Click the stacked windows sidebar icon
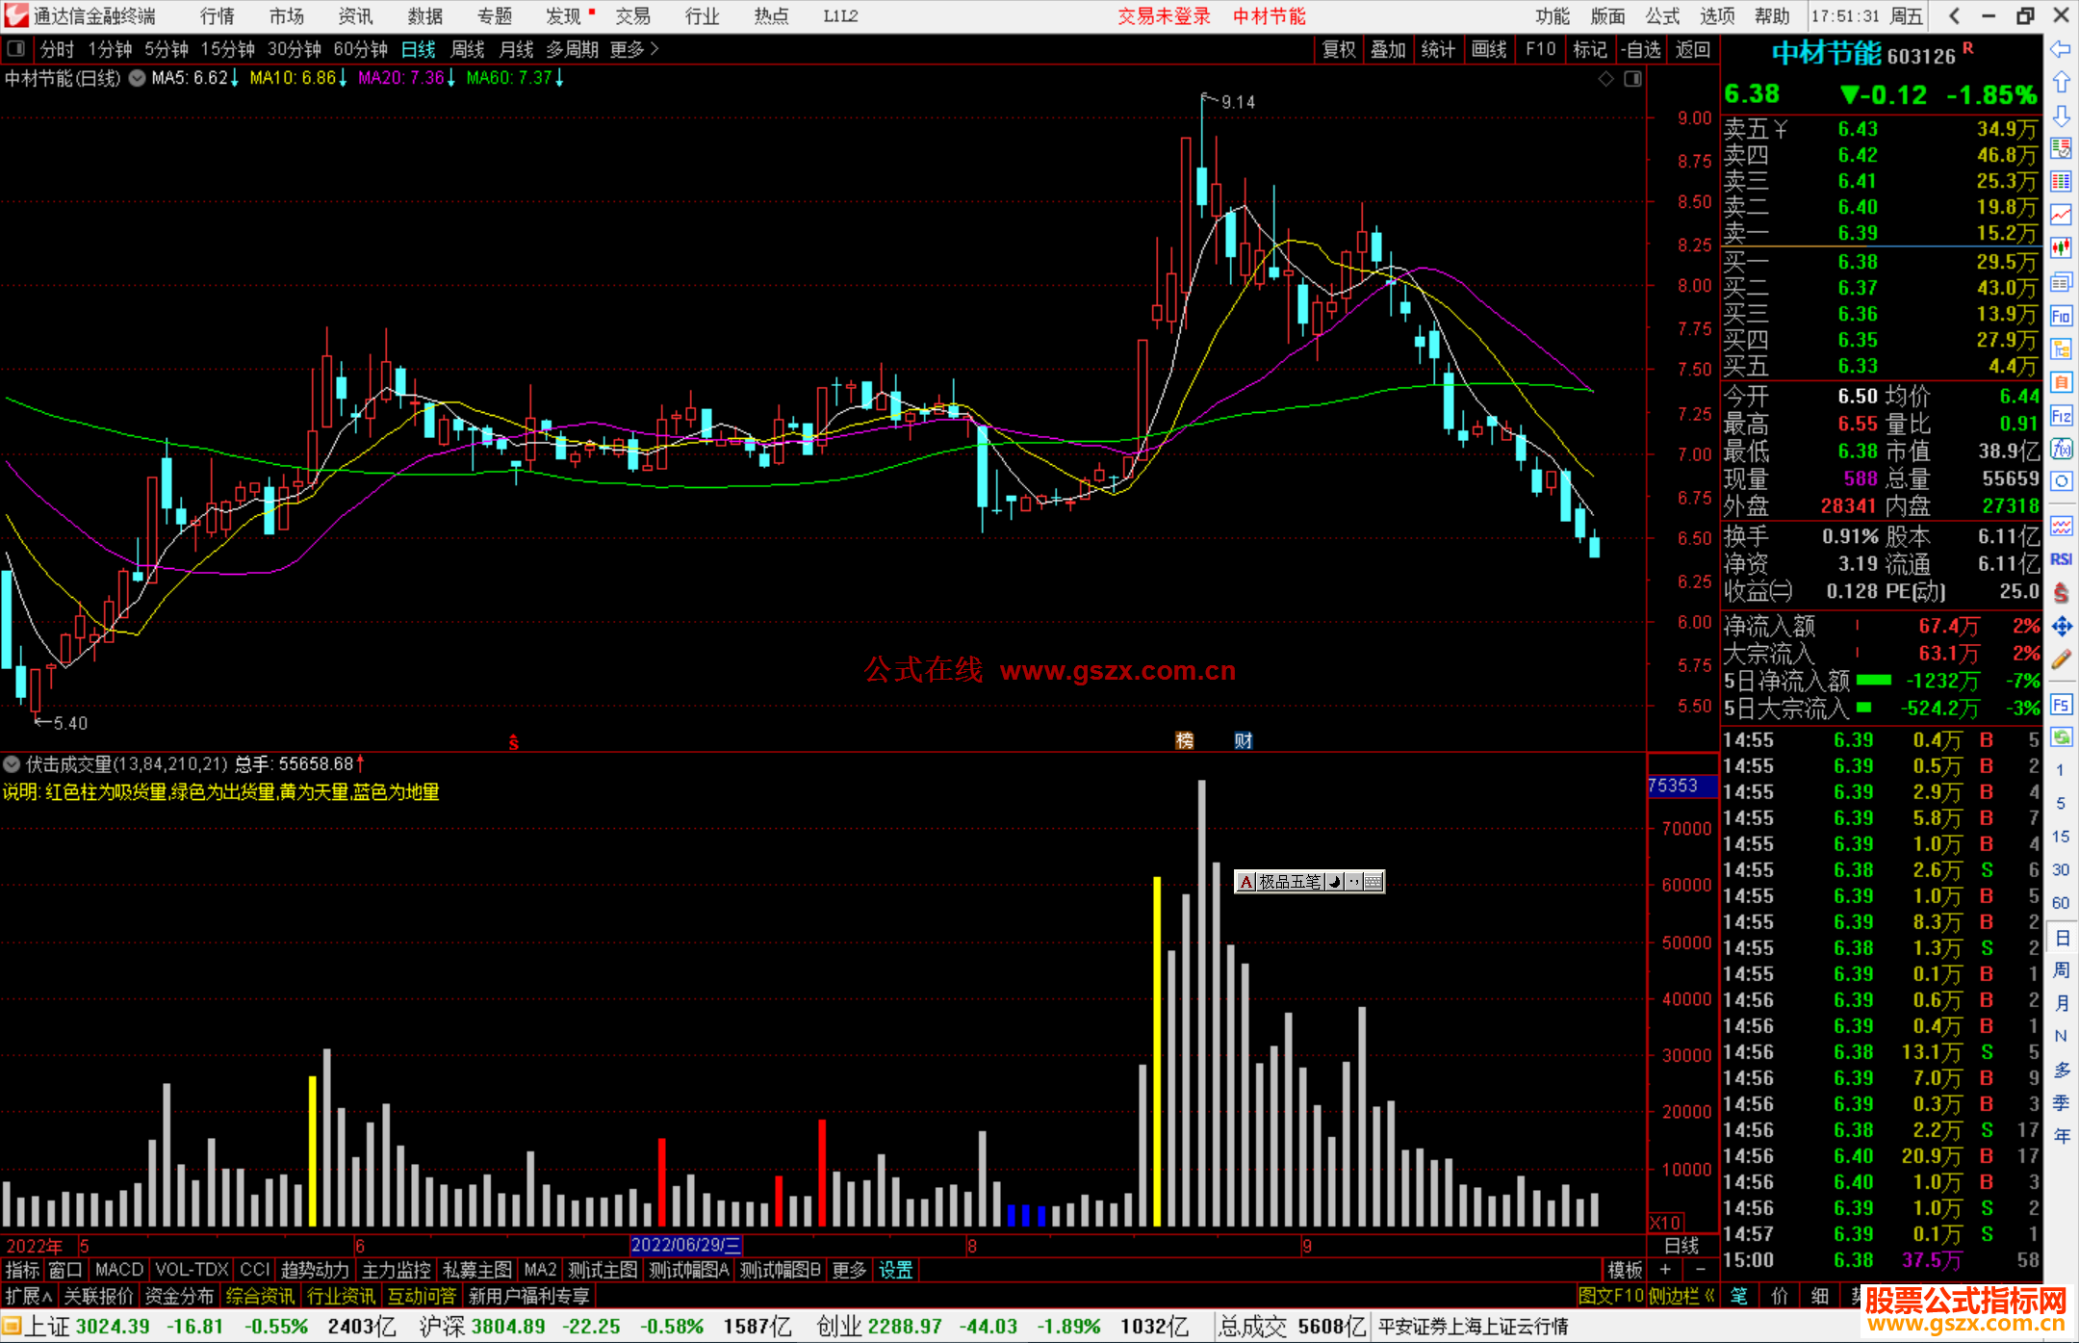This screenshot has height=1343, width=2079. pos(2061,282)
